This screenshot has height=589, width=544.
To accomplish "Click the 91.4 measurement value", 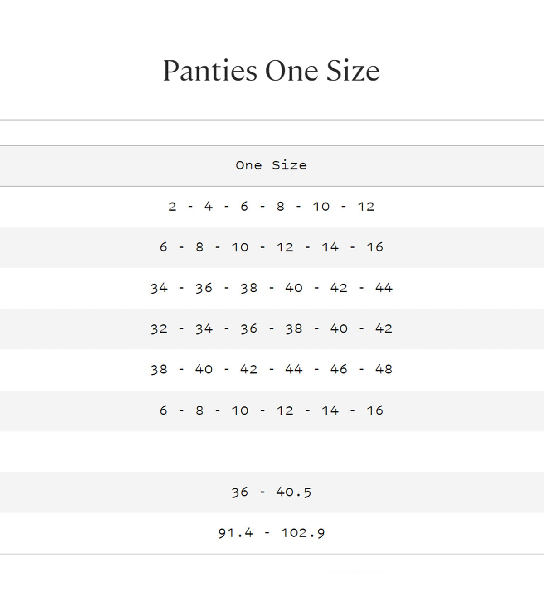I will (236, 533).
